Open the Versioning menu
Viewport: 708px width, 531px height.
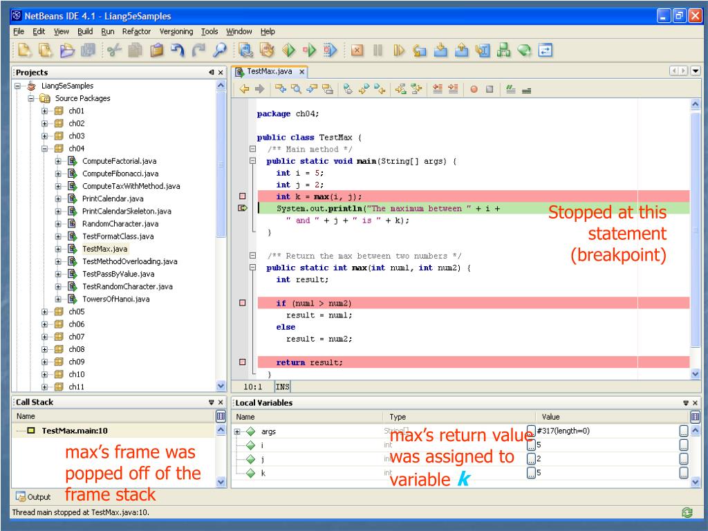(x=176, y=31)
